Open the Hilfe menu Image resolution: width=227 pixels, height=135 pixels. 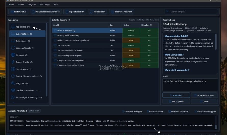56,5
